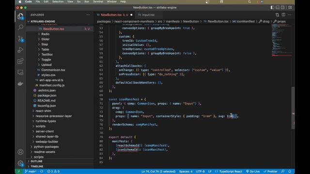Open styles.css file
The image size is (310, 174).
[48, 75]
